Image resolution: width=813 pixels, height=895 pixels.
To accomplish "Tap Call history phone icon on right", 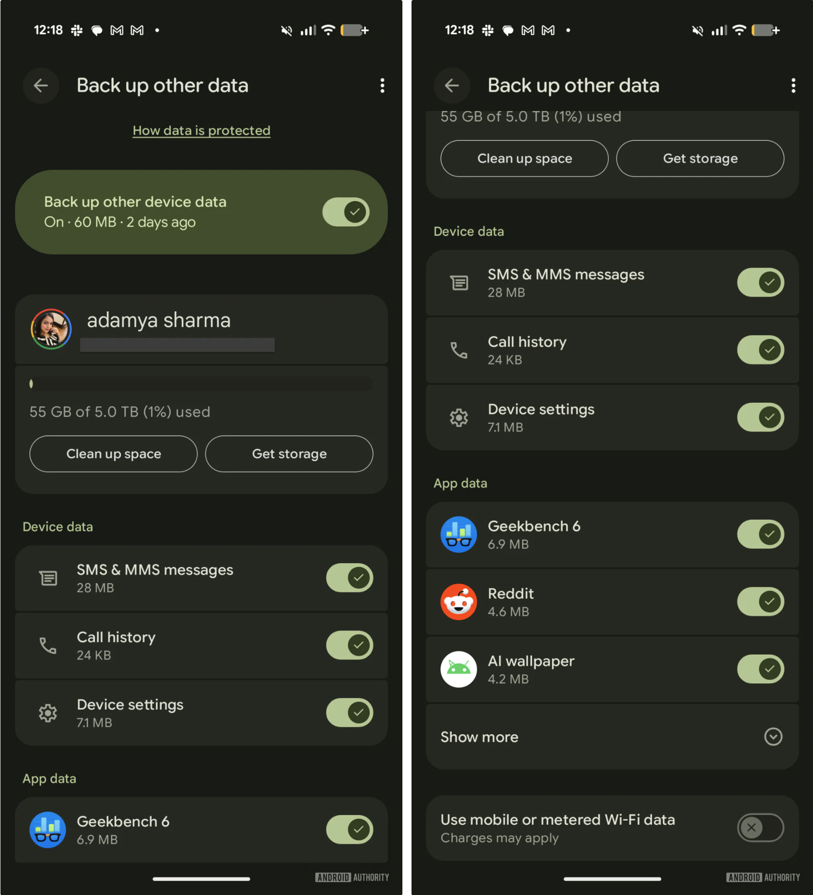I will 459,350.
